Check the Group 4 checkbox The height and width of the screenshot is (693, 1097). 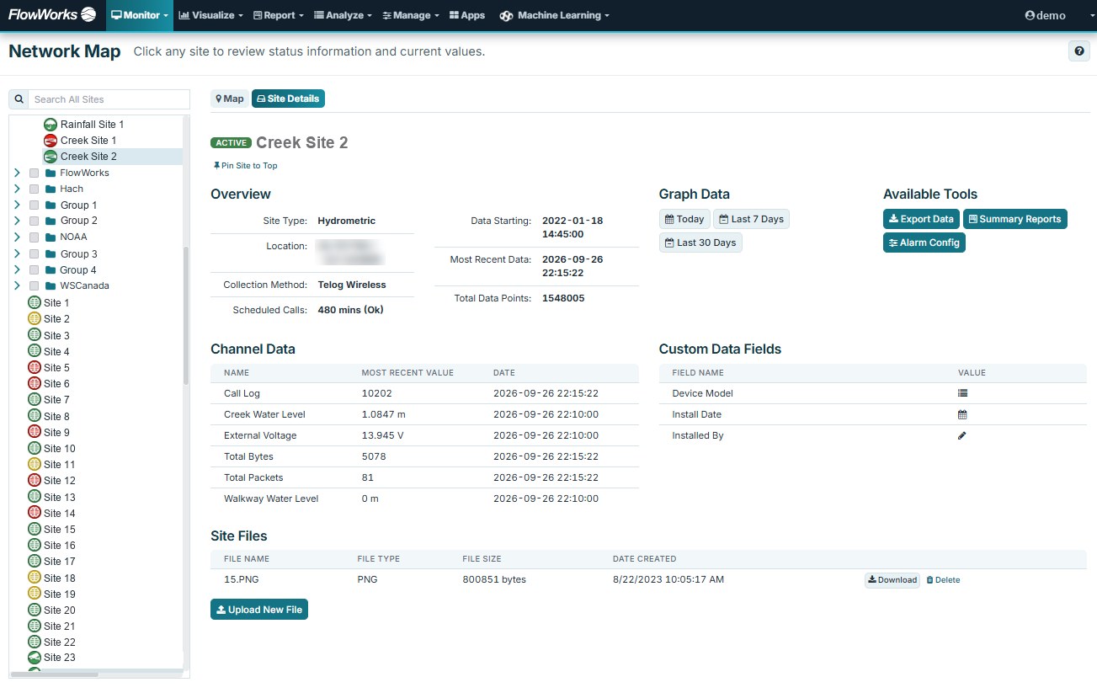click(x=34, y=269)
